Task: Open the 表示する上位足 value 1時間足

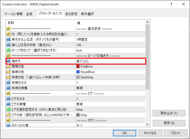Action: 110,40
